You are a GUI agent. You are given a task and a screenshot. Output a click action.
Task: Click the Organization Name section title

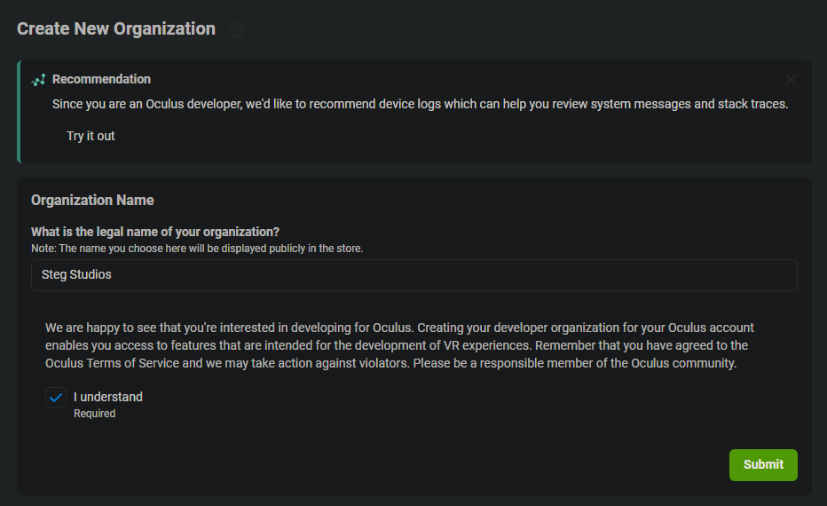(x=92, y=201)
